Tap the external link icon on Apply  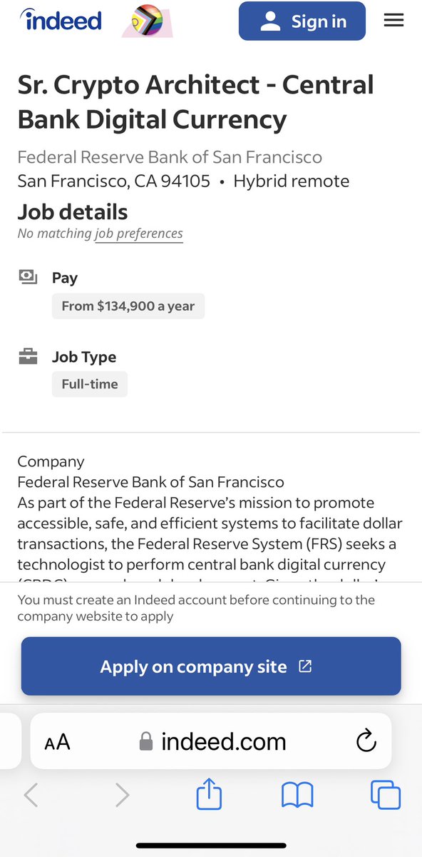click(305, 666)
